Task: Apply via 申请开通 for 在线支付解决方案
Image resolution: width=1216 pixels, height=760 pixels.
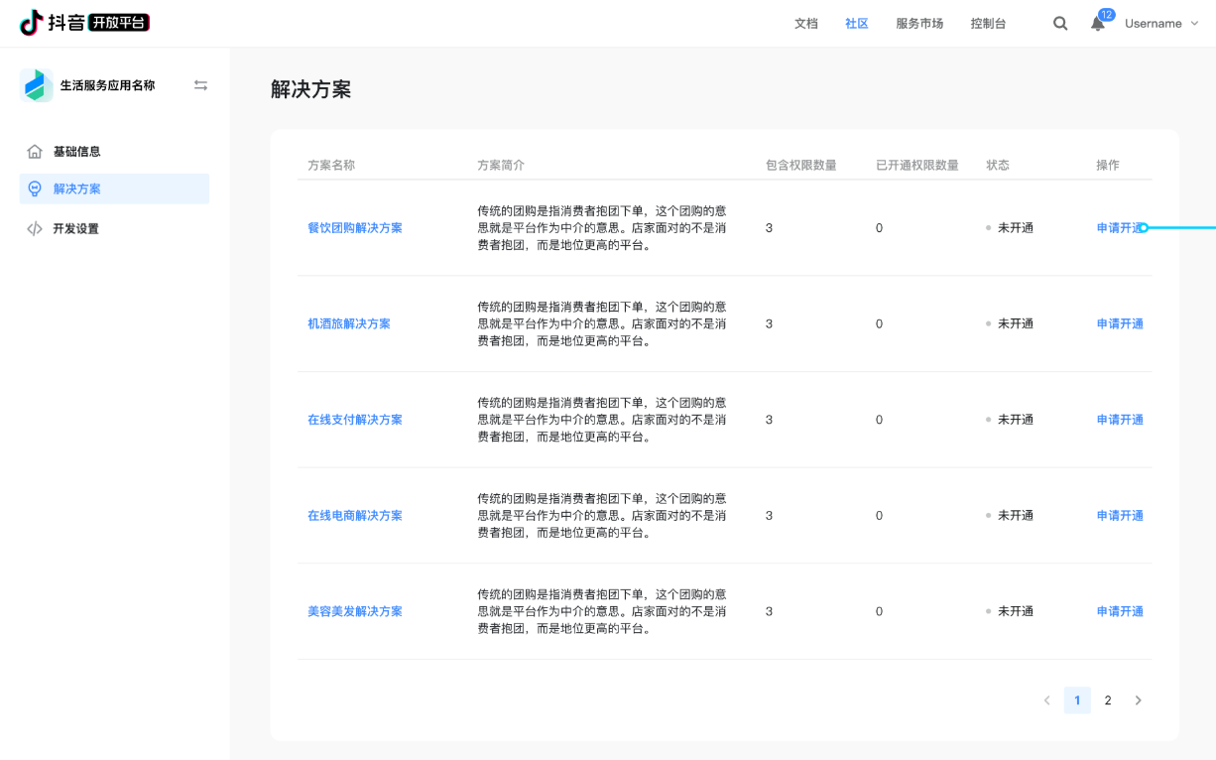Action: point(1120,419)
